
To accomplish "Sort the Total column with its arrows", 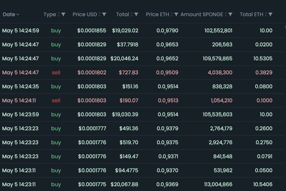I will click(132, 15).
